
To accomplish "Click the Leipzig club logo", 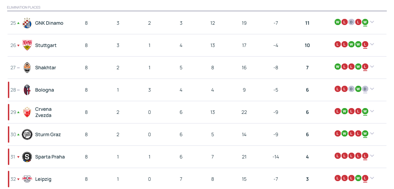I will pos(27,179).
